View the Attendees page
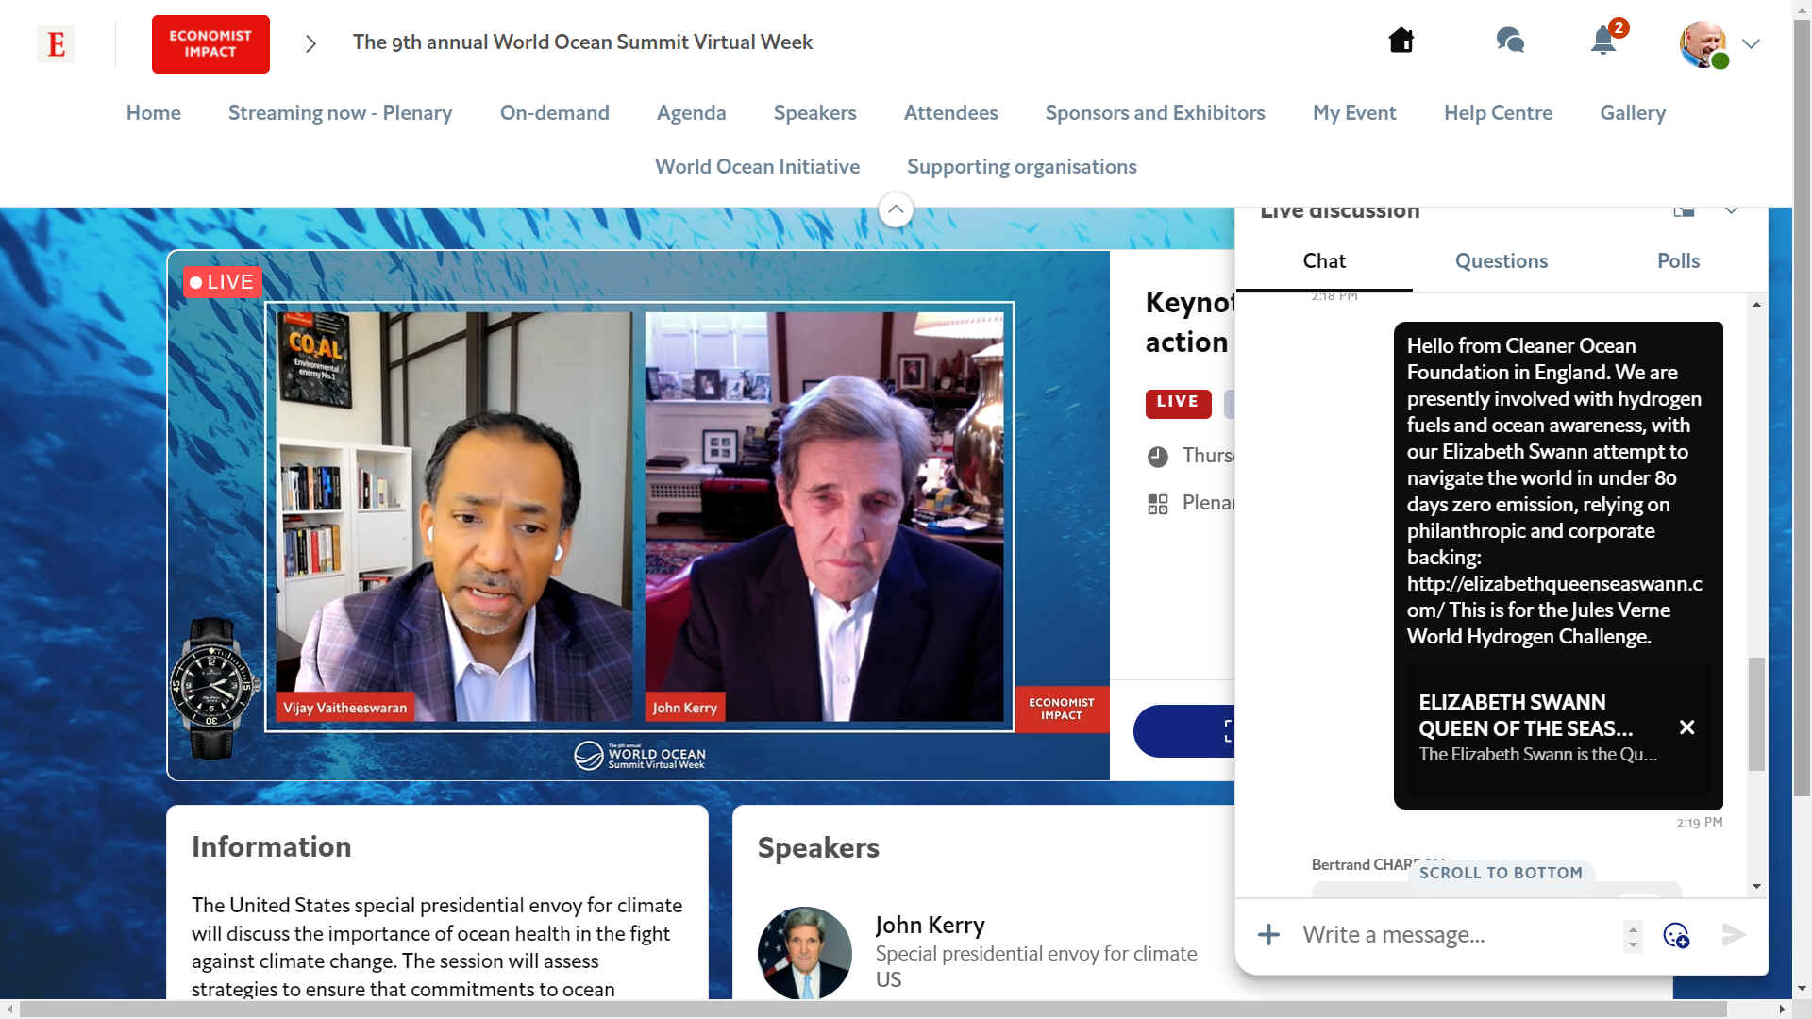The image size is (1812, 1019). (x=950, y=112)
